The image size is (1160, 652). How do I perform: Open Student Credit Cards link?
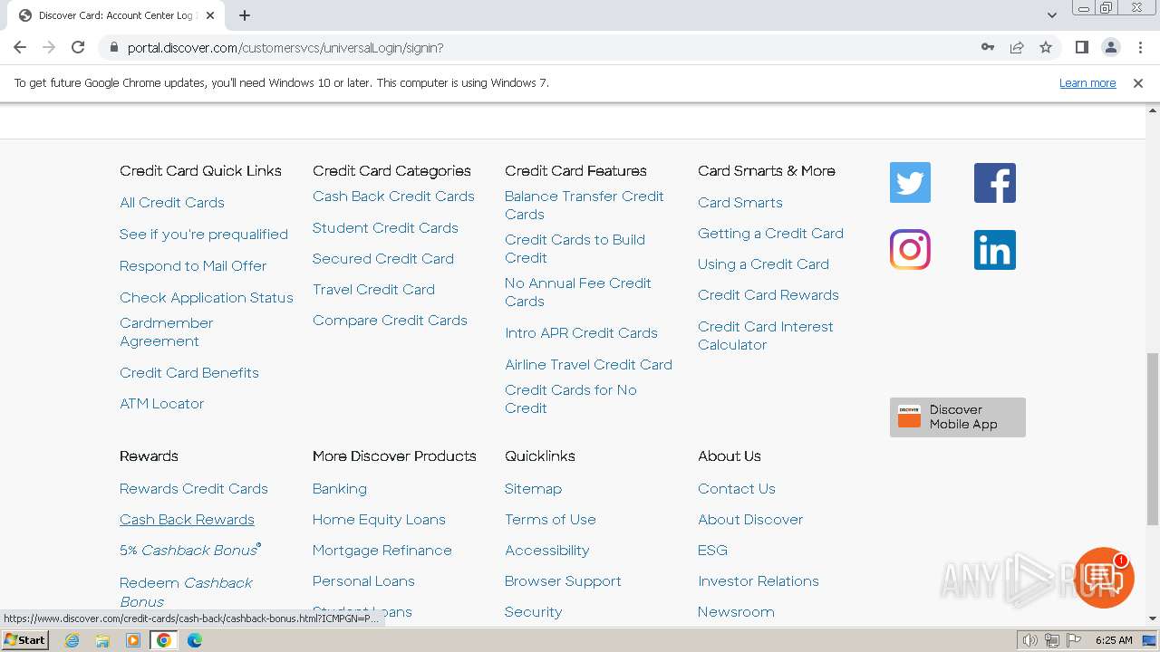pos(385,228)
